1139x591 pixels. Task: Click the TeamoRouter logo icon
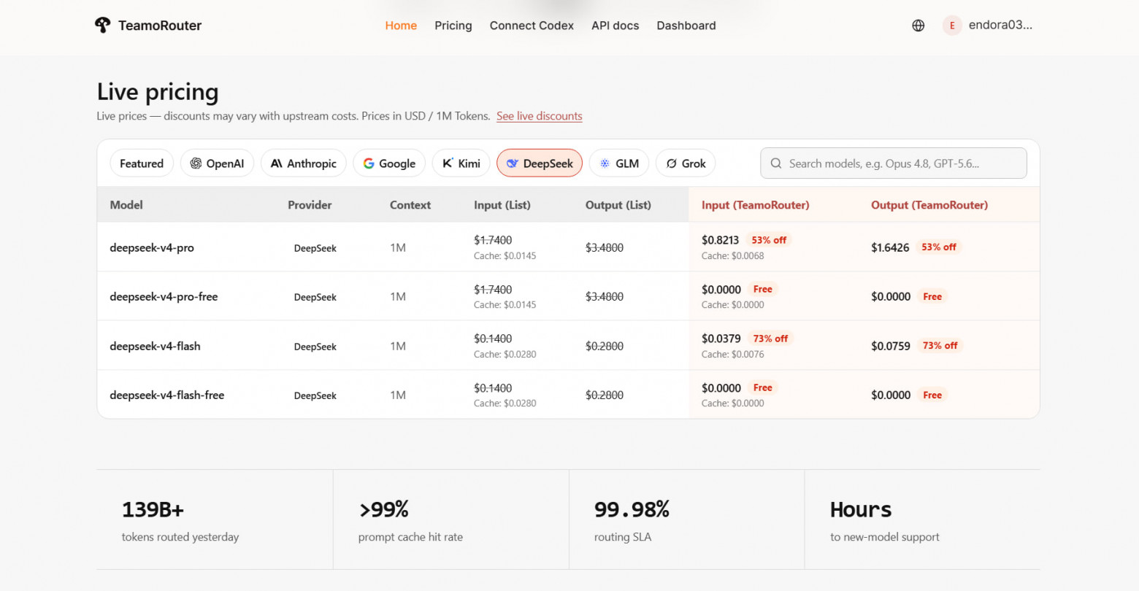[x=102, y=25]
